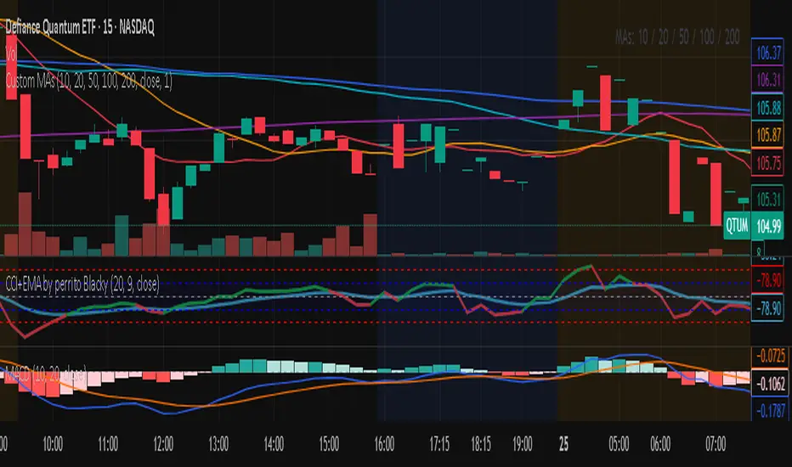Viewport: 792px width, 467px height.
Task: Open the Custom MAs indicator legend
Action: click(x=89, y=81)
